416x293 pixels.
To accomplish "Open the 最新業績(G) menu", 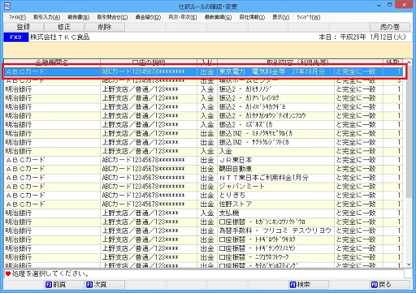I will [218, 17].
